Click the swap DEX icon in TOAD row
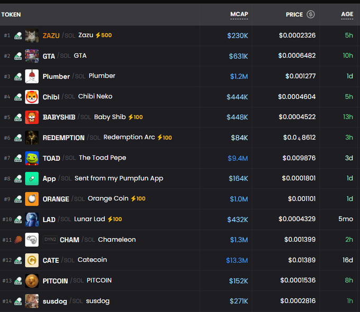360x312 pixels. 18,158
